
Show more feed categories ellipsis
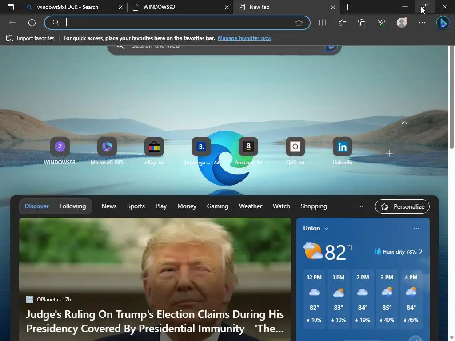point(361,206)
